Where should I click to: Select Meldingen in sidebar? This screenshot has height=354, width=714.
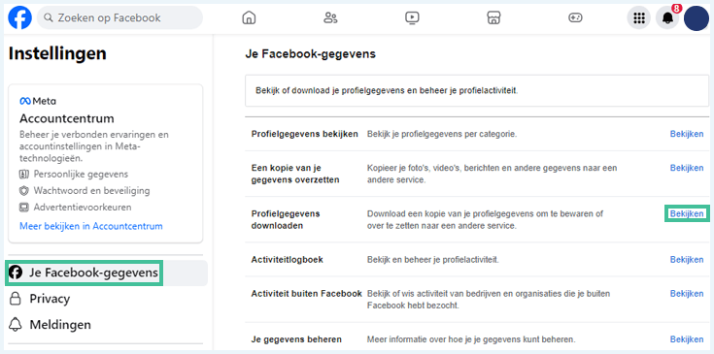60,325
